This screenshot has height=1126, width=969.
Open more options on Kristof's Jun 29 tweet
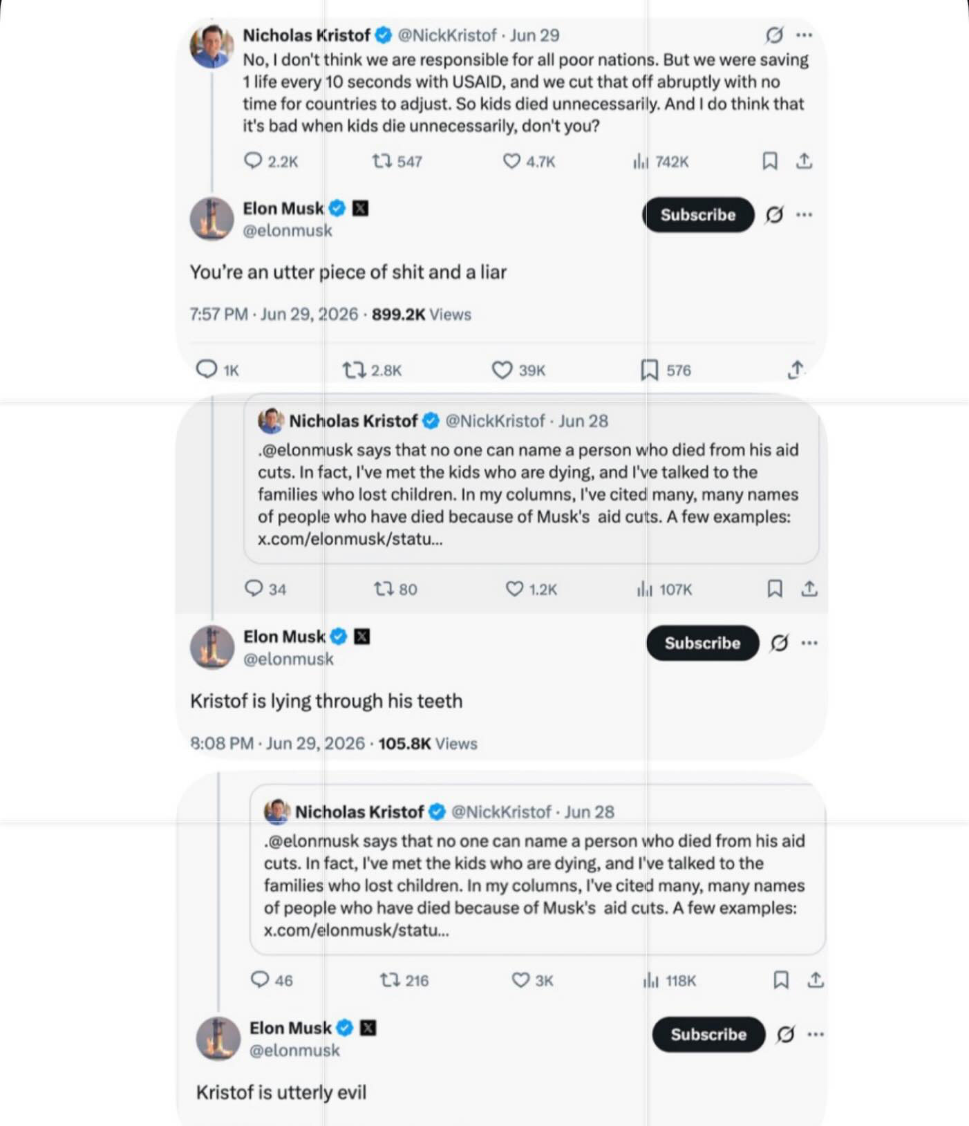[804, 35]
